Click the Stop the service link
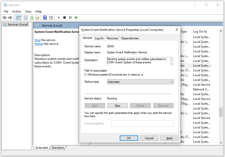This screenshot has width=225, height=157. 37,40
